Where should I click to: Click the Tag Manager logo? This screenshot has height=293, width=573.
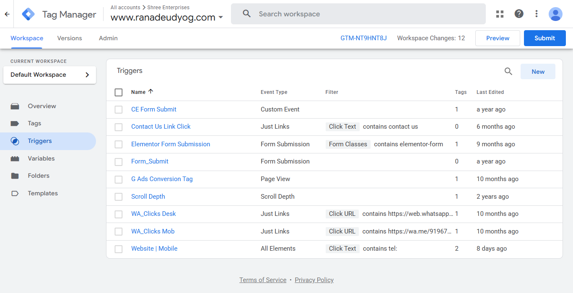(x=28, y=14)
